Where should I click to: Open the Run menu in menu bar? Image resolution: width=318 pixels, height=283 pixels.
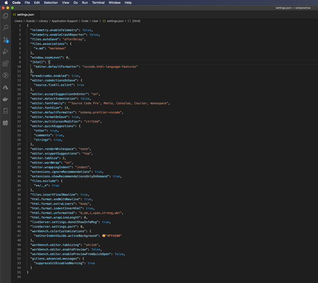[85, 3]
